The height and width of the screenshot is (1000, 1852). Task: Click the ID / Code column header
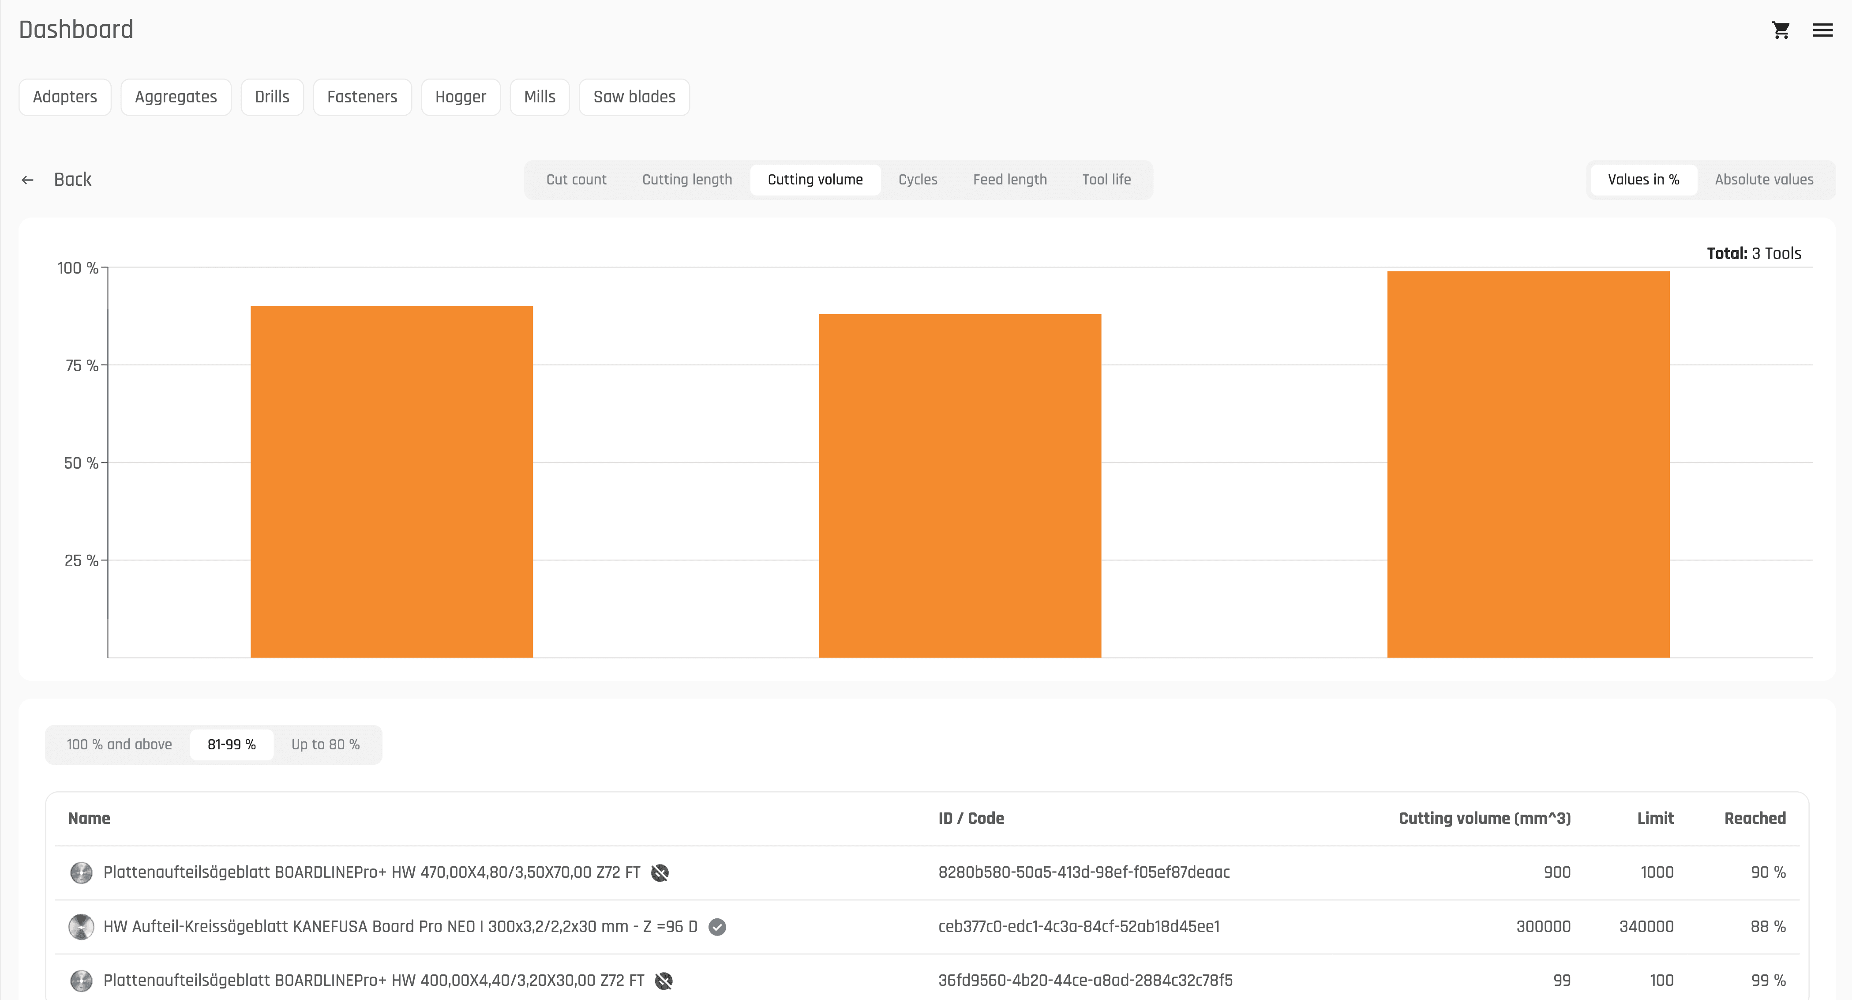pos(971,819)
